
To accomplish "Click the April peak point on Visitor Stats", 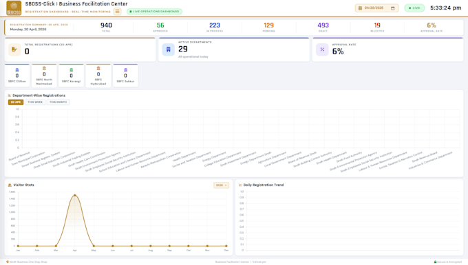I will (x=74, y=196).
